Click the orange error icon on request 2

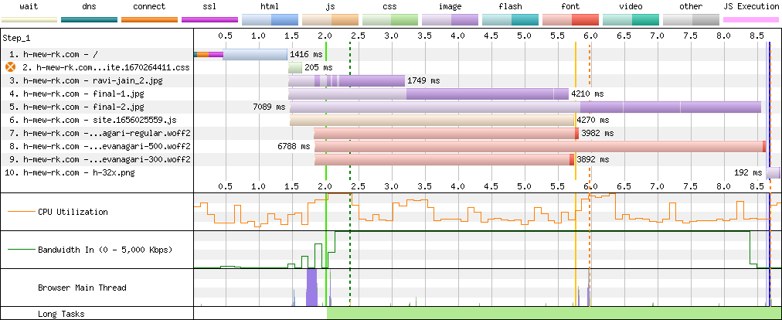click(x=11, y=67)
